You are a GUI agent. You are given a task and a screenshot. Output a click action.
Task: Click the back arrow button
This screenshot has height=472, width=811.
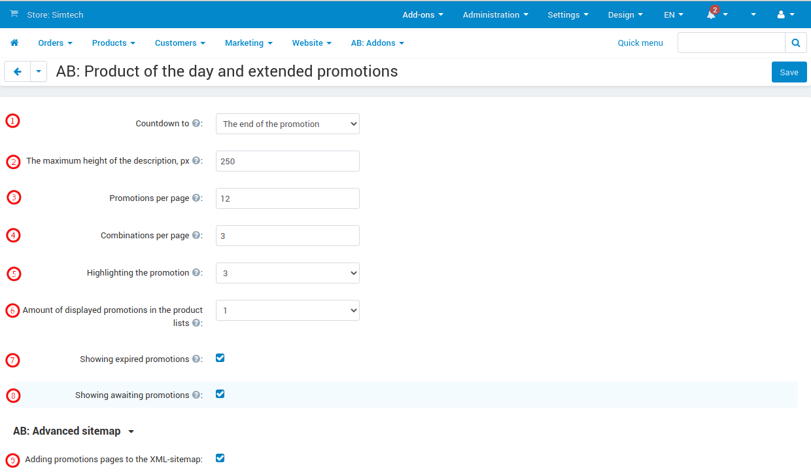18,72
